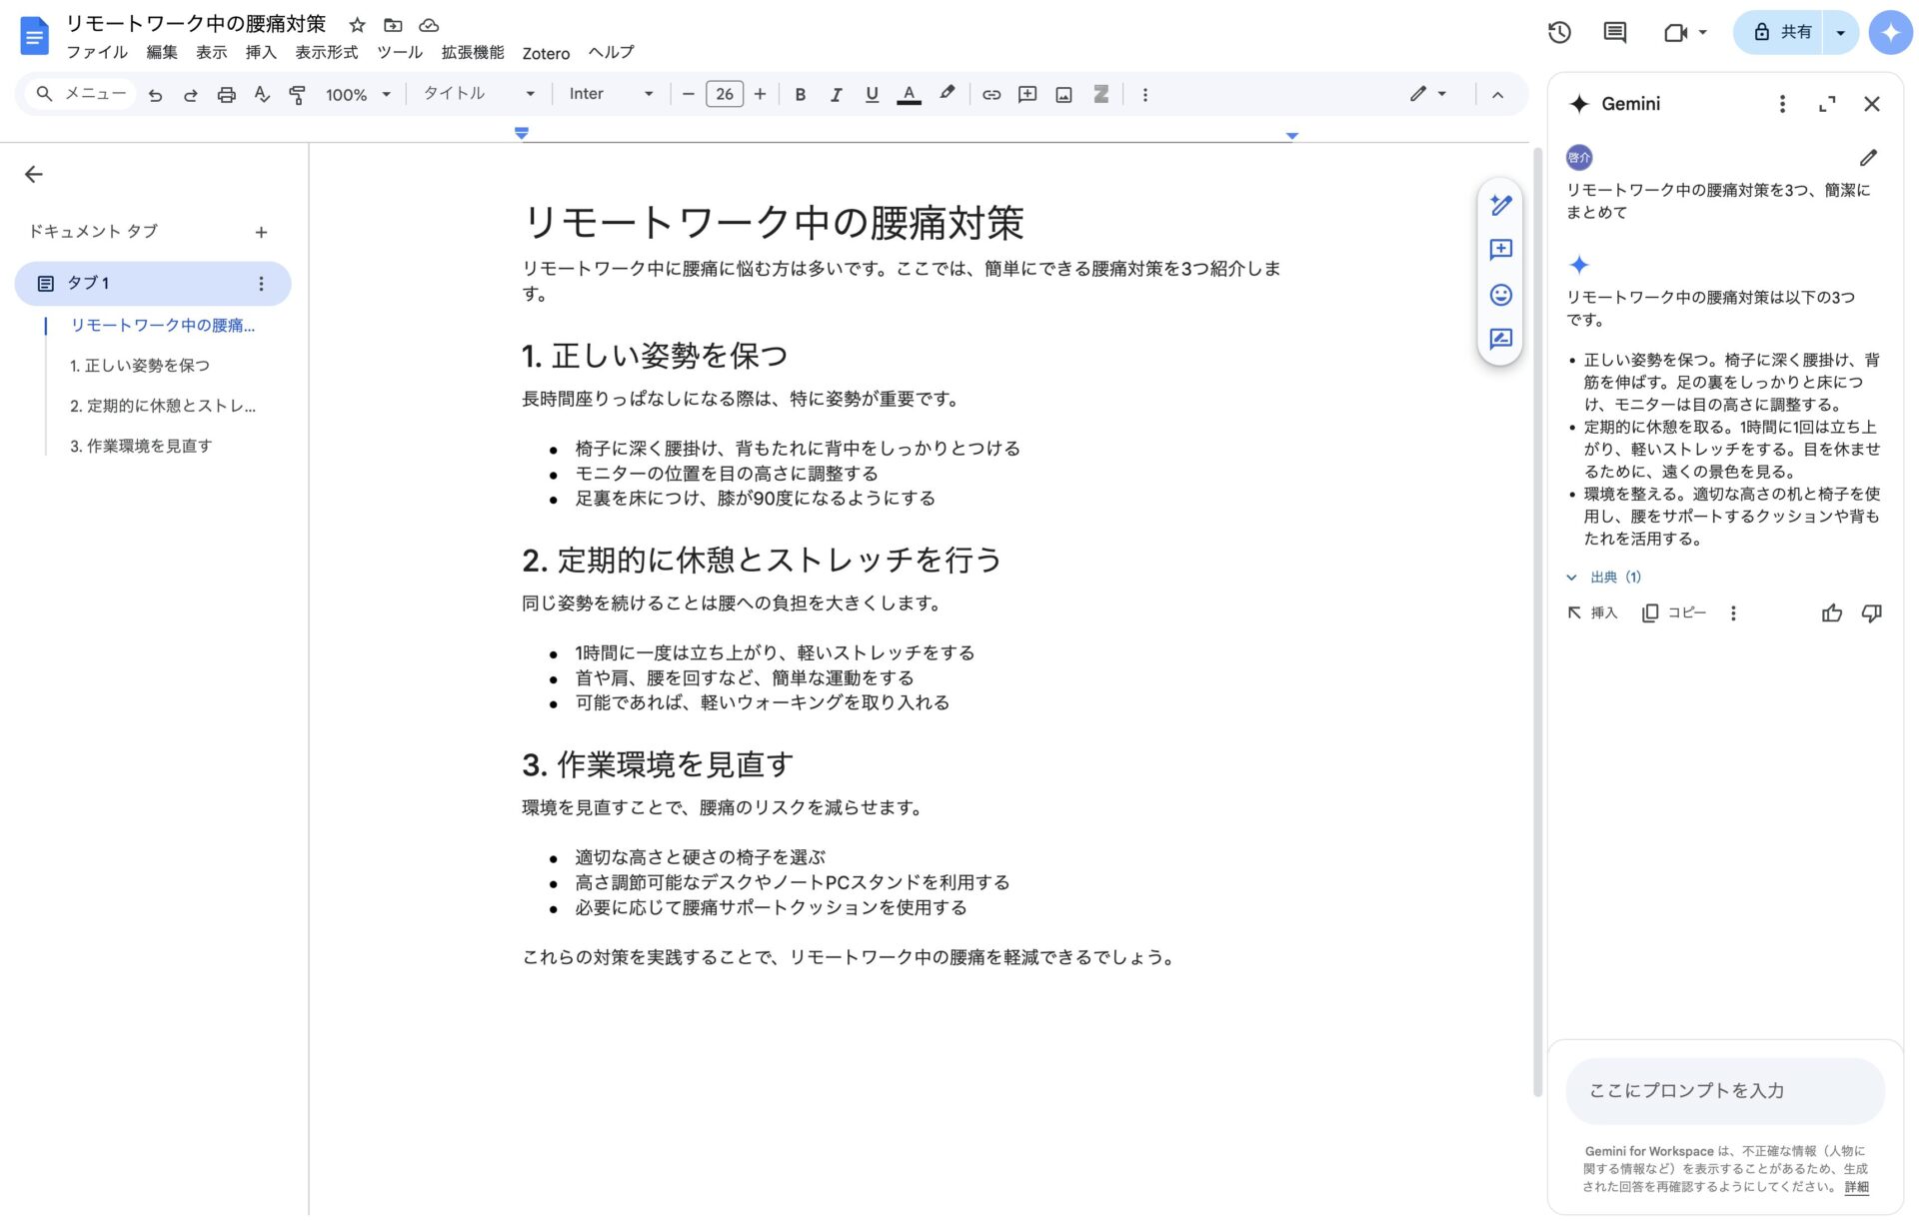Open the 挿入 menu
1919x1221 pixels.
coord(260,53)
